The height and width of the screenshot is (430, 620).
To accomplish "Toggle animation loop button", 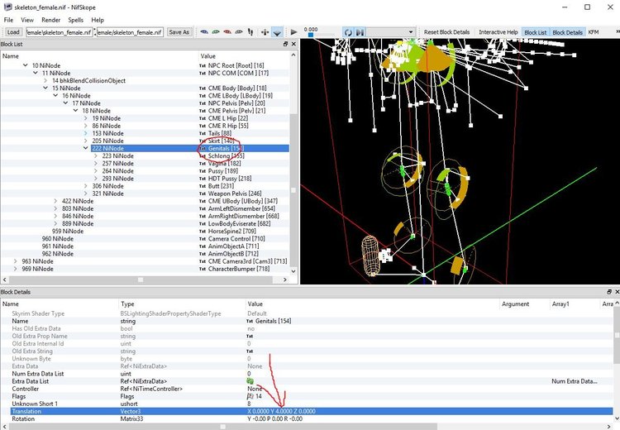I will tap(348, 32).
